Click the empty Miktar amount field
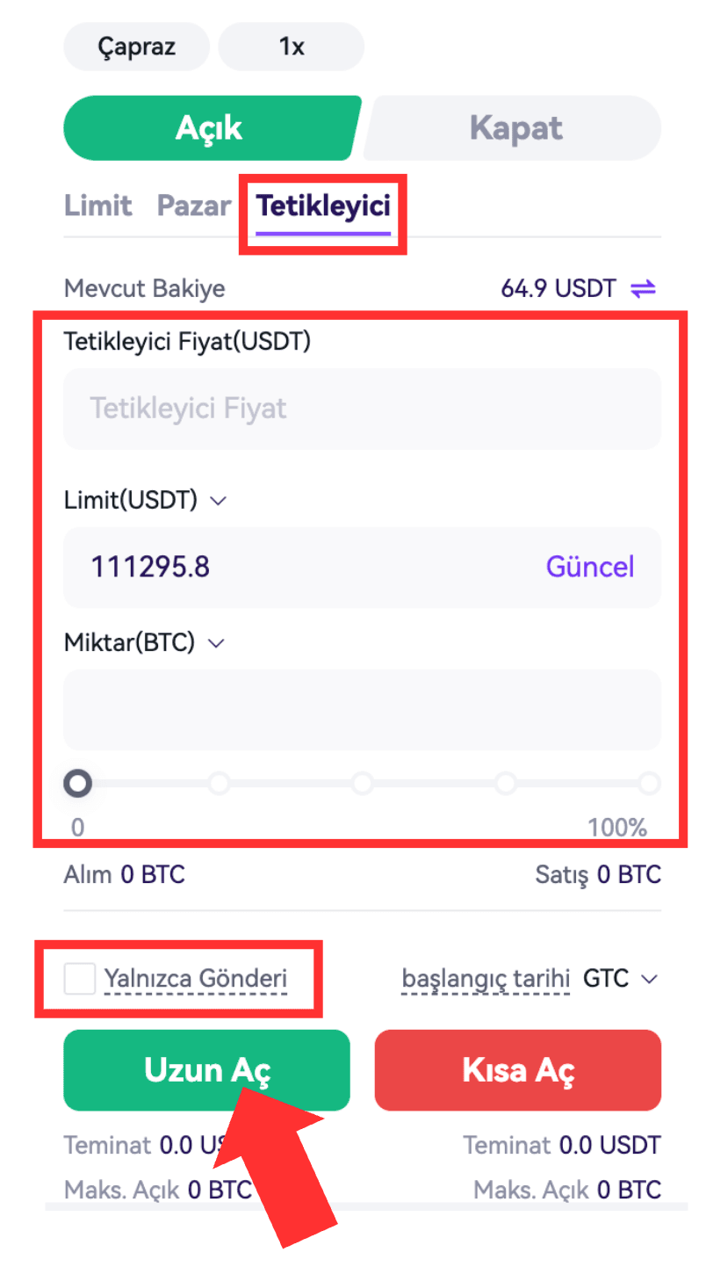 click(x=362, y=710)
